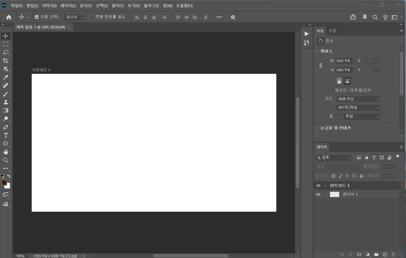Toggle the 자동 선택 checkbox

[x=37, y=17]
